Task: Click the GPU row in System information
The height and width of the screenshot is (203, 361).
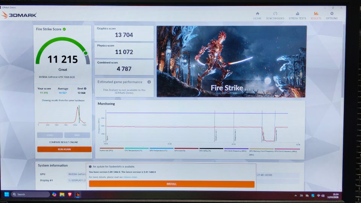Action: coord(62,174)
